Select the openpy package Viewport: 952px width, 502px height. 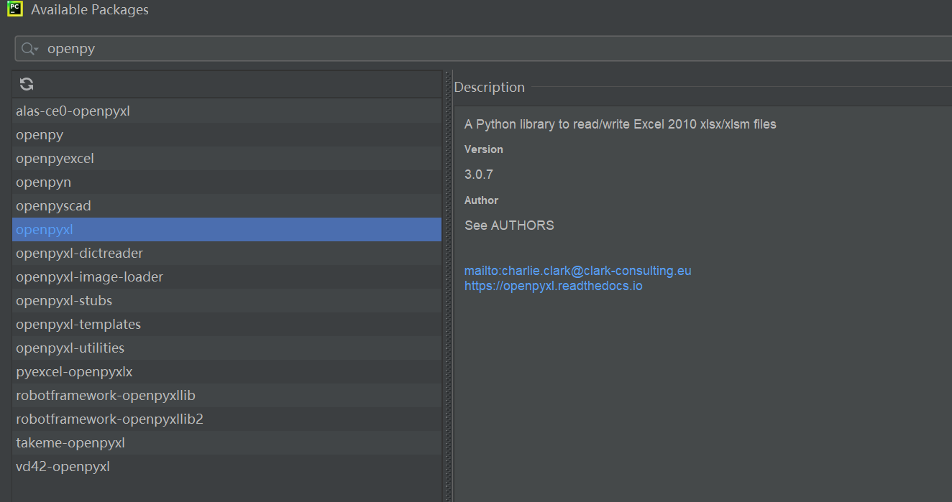click(40, 134)
